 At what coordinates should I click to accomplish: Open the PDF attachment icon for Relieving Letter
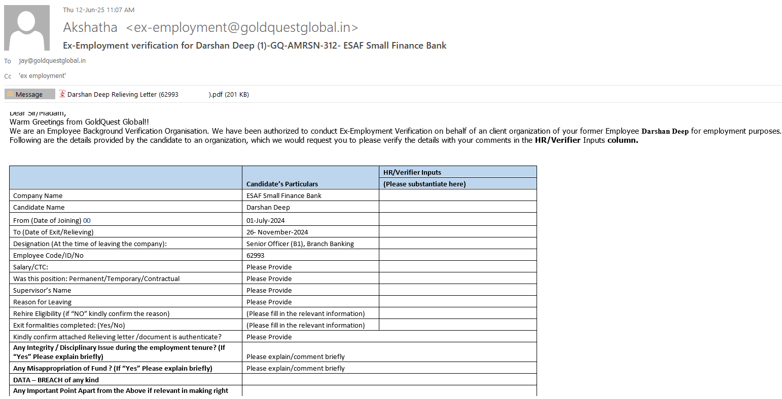[62, 94]
